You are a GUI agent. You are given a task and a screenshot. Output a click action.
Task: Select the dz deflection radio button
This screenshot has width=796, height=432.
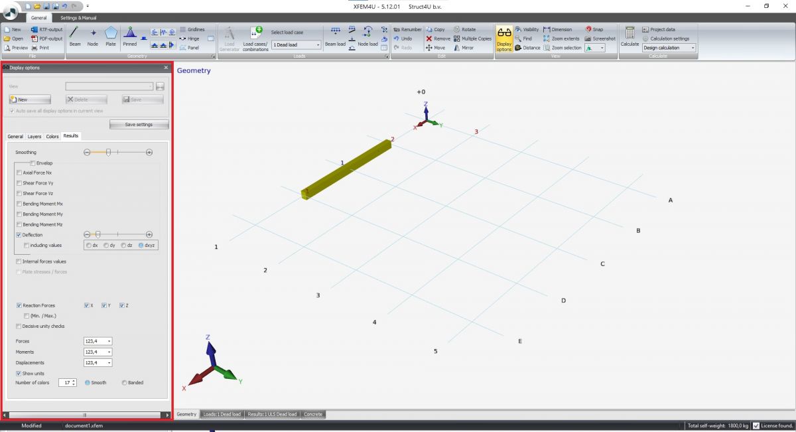pyautogui.click(x=124, y=246)
